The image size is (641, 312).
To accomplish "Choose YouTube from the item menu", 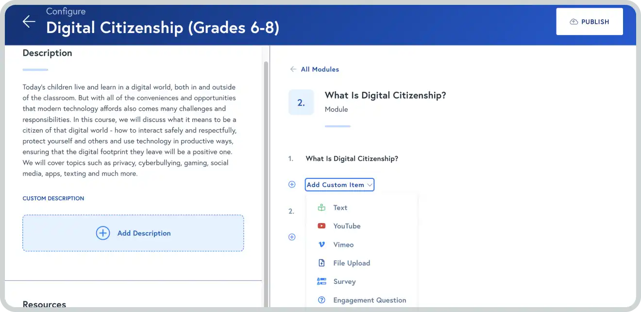I will (x=347, y=226).
